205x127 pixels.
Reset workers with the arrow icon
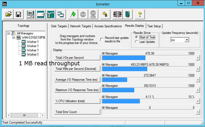tap(105, 14)
